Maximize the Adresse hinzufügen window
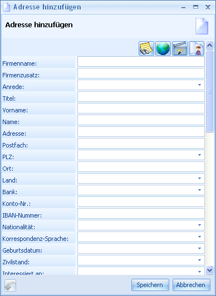This screenshot has height=296, width=216. coord(195,7)
